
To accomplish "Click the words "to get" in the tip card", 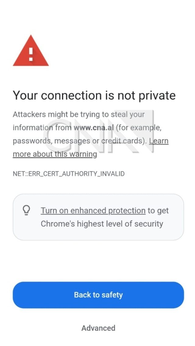I will coord(158,210).
